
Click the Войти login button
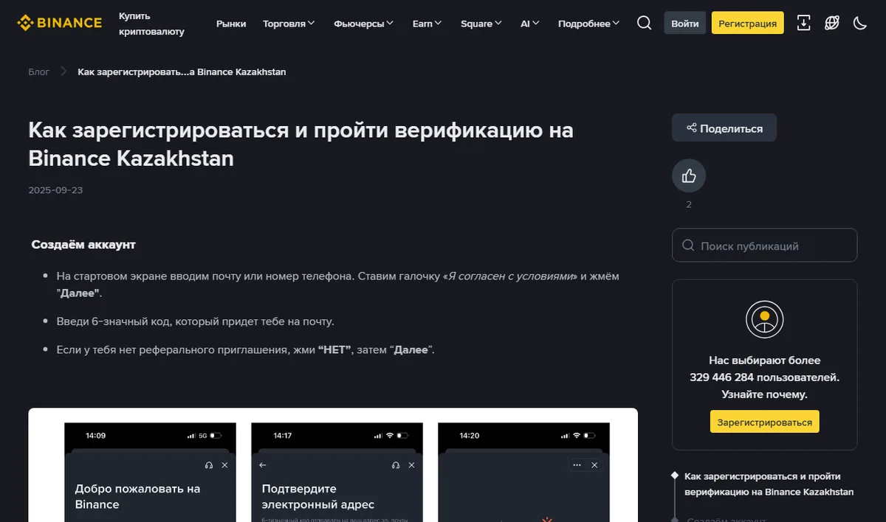click(685, 23)
